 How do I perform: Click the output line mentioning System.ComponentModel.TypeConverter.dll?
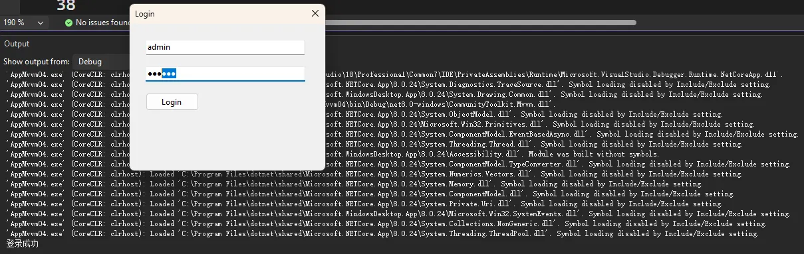point(398,164)
